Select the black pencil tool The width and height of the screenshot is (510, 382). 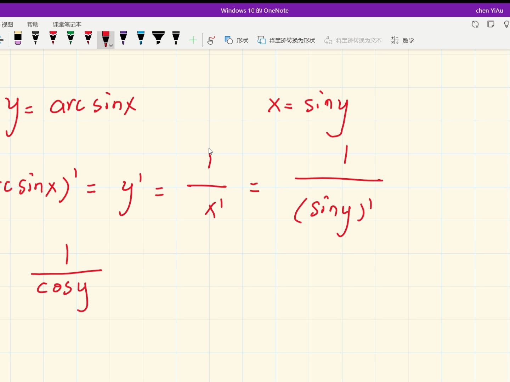coord(35,38)
